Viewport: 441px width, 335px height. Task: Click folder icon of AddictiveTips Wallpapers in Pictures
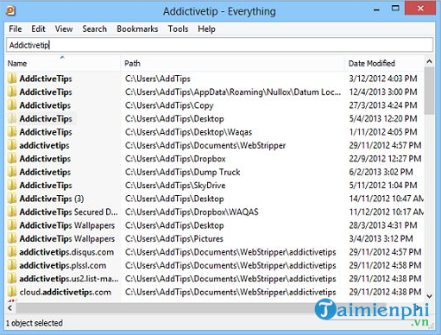(12, 238)
